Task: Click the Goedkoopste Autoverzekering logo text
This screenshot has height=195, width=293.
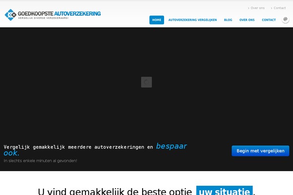Action: click(x=59, y=14)
